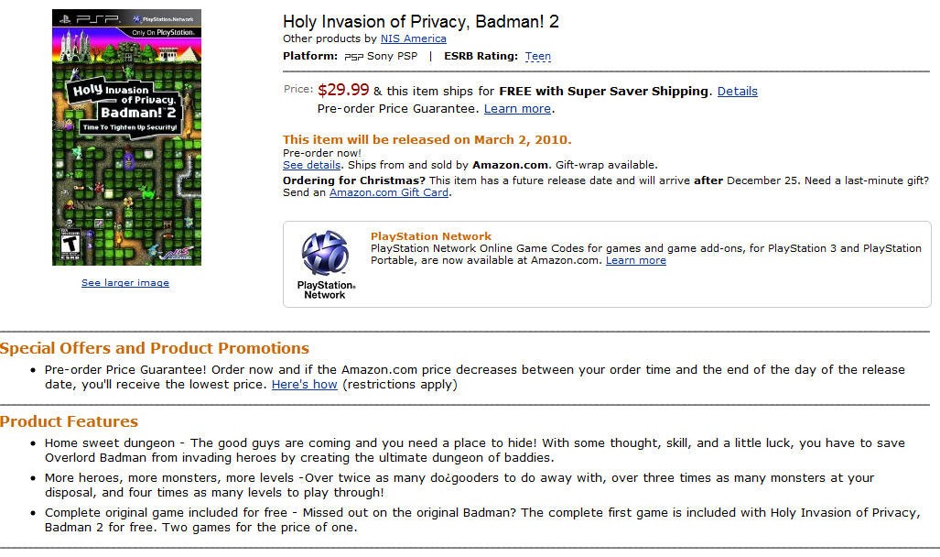The width and height of the screenshot is (940, 557).
Task: Open the Amazon.com Gift Card link
Action: (389, 192)
